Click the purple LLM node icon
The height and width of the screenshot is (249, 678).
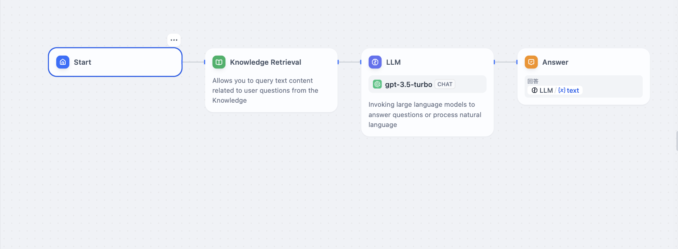click(x=375, y=62)
